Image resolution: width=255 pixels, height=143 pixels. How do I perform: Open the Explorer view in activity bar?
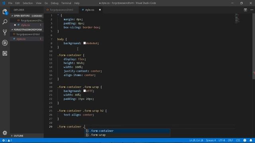point(5,12)
